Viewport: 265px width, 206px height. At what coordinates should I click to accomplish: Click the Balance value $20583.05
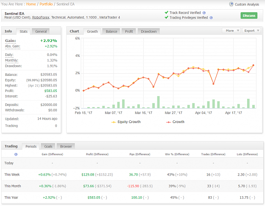coord(49,75)
